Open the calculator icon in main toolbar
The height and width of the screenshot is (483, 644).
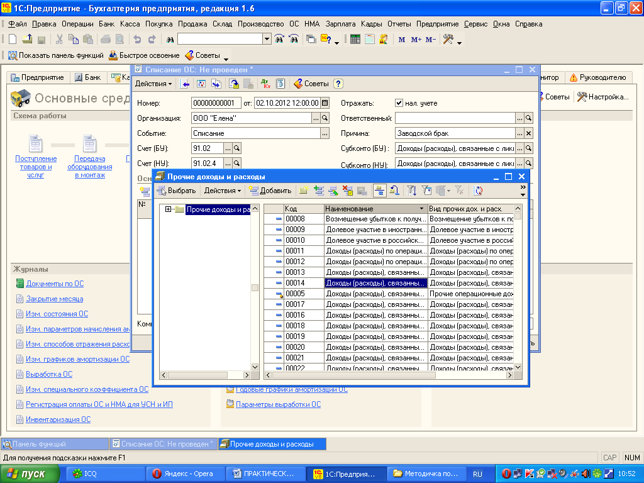coord(355,40)
